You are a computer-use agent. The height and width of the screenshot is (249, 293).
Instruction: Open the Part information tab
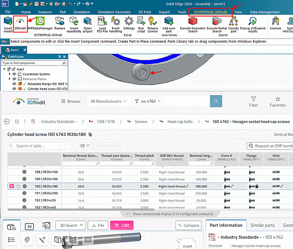(x=226, y=225)
